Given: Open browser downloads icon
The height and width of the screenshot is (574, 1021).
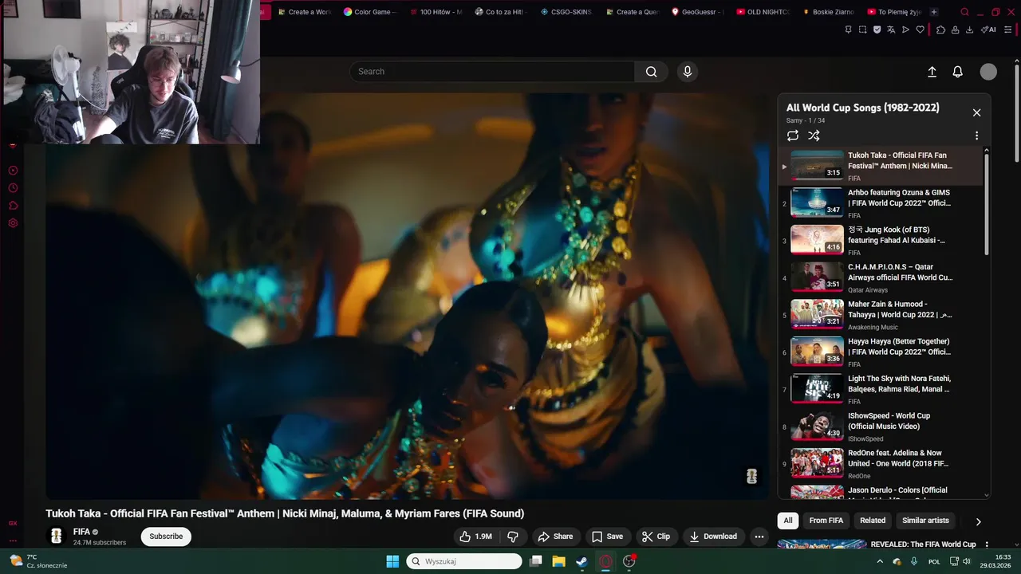Looking at the screenshot, I should tap(969, 29).
